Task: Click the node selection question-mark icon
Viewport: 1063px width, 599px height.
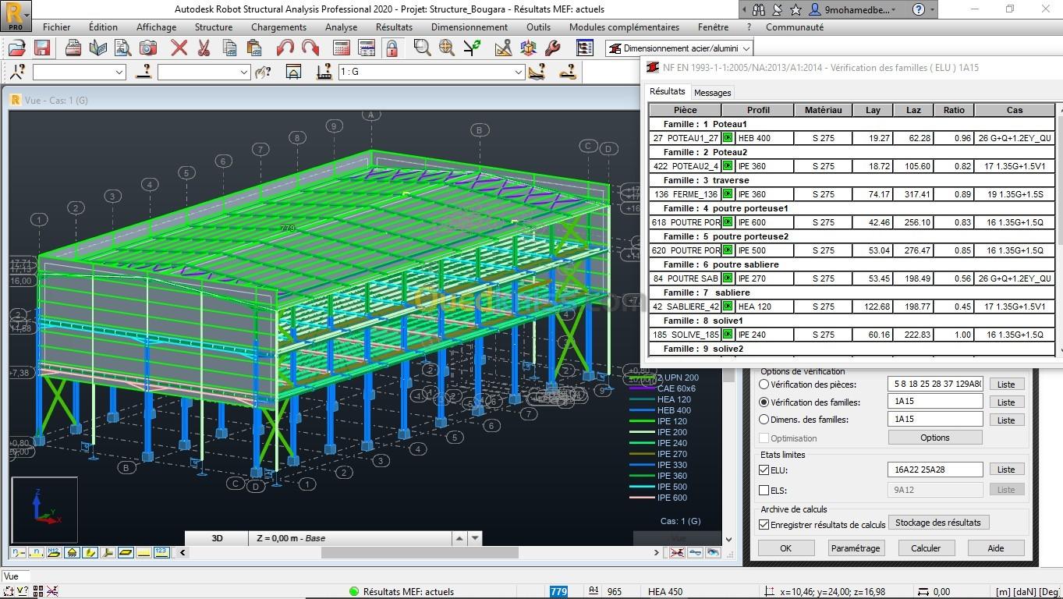Action: coord(17,72)
